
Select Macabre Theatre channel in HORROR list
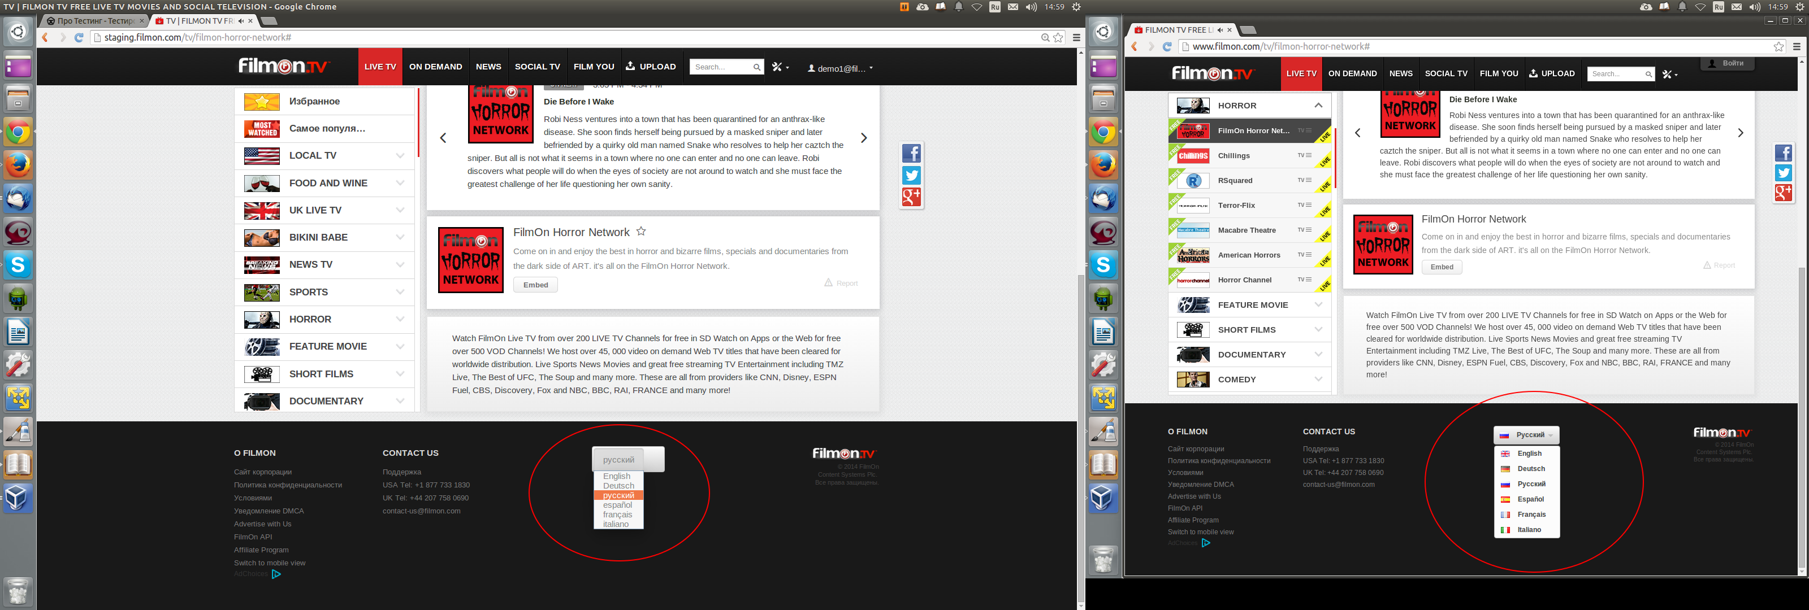[1250, 230]
